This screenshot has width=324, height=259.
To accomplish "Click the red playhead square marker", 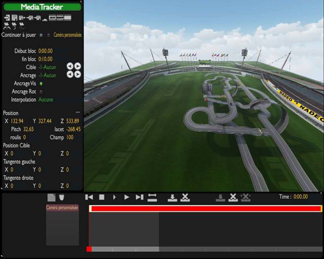I will coord(89,249).
